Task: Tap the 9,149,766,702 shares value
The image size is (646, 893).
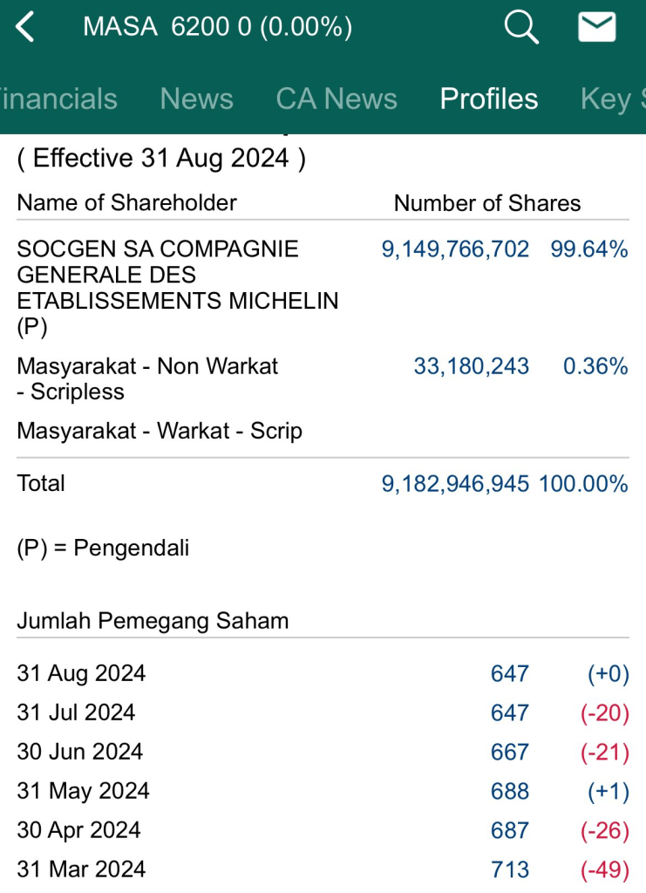Action: (x=455, y=249)
